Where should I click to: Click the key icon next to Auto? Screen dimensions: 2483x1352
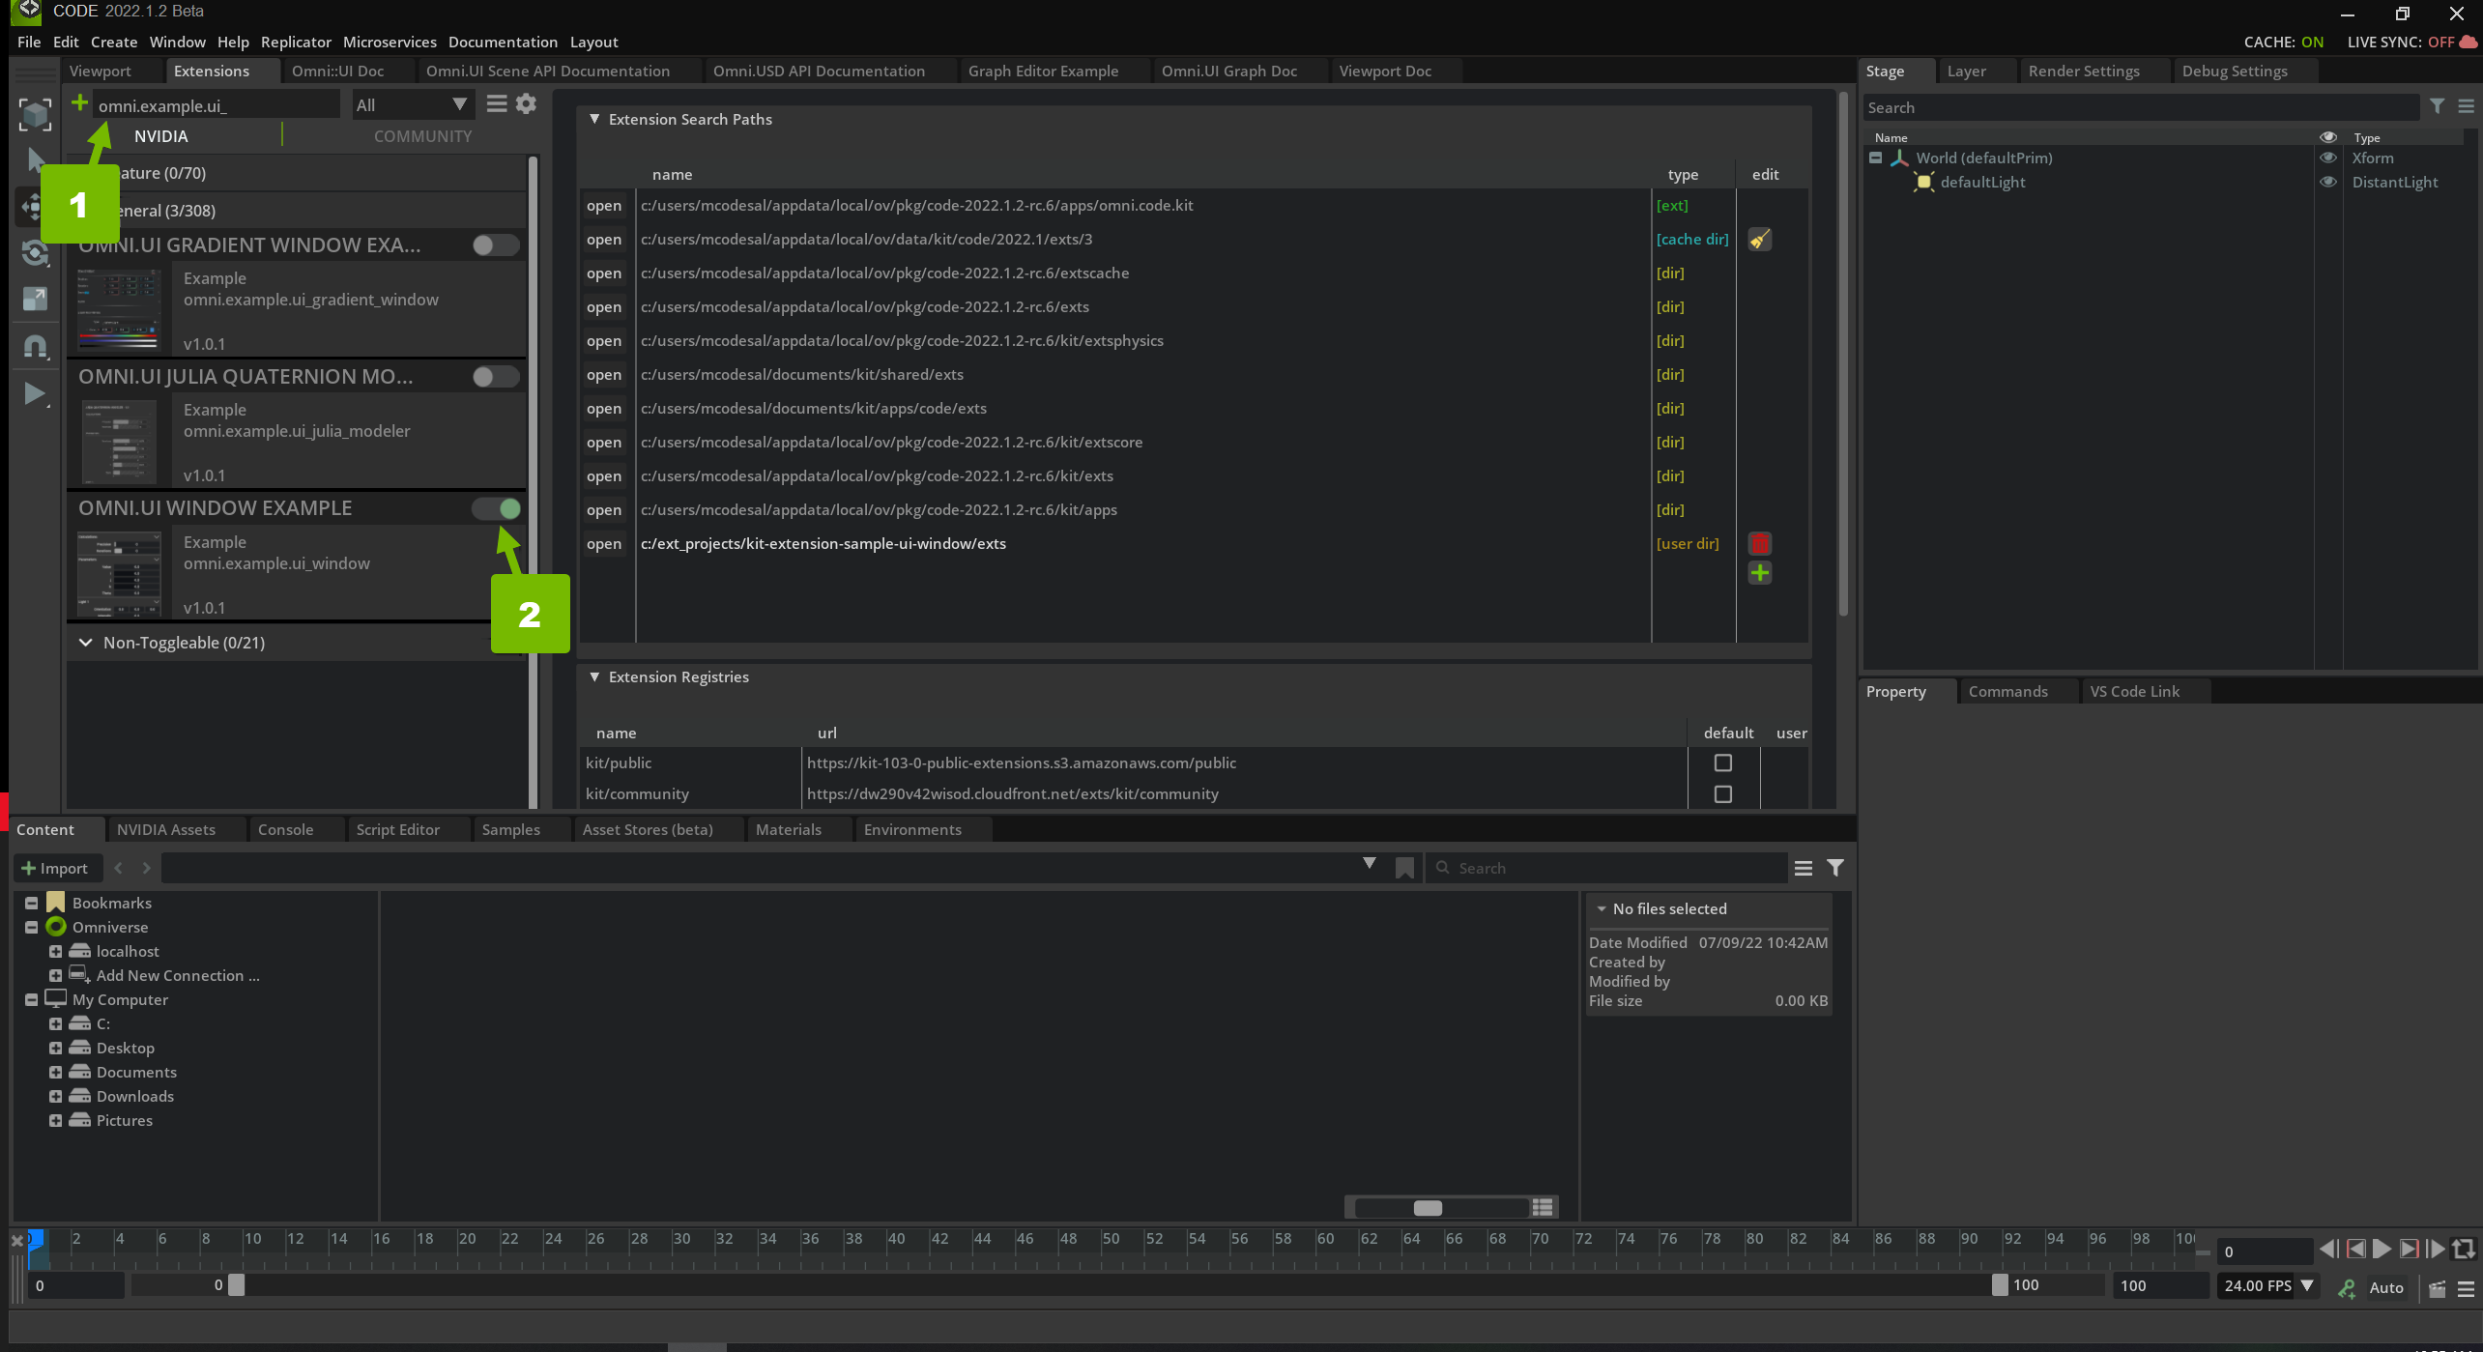coord(2346,1288)
